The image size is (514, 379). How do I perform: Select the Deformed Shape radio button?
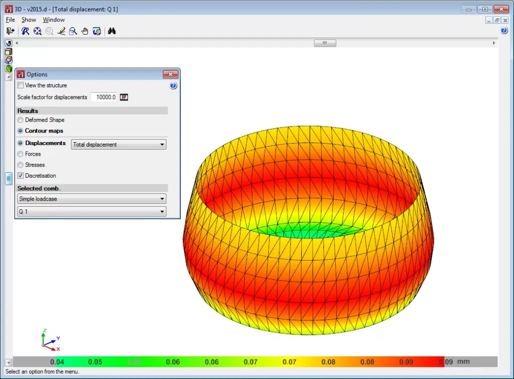click(x=21, y=120)
